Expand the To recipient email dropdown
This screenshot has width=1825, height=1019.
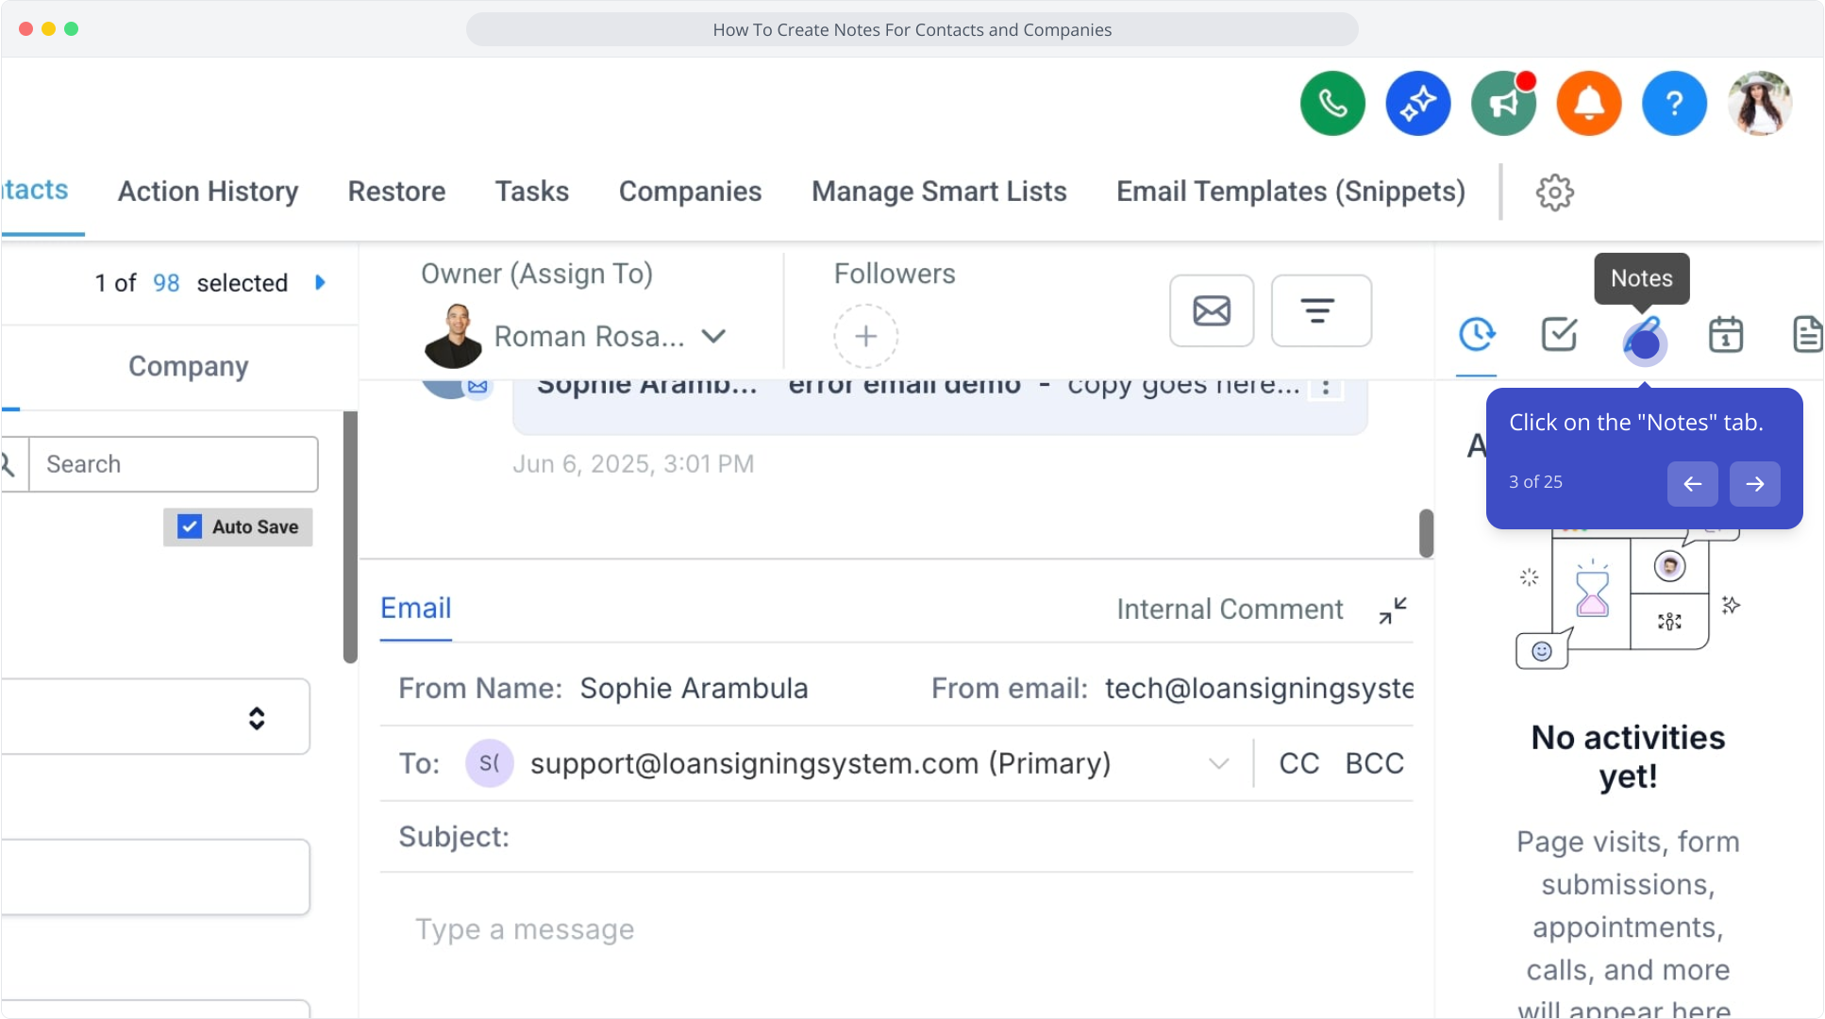tap(1218, 763)
